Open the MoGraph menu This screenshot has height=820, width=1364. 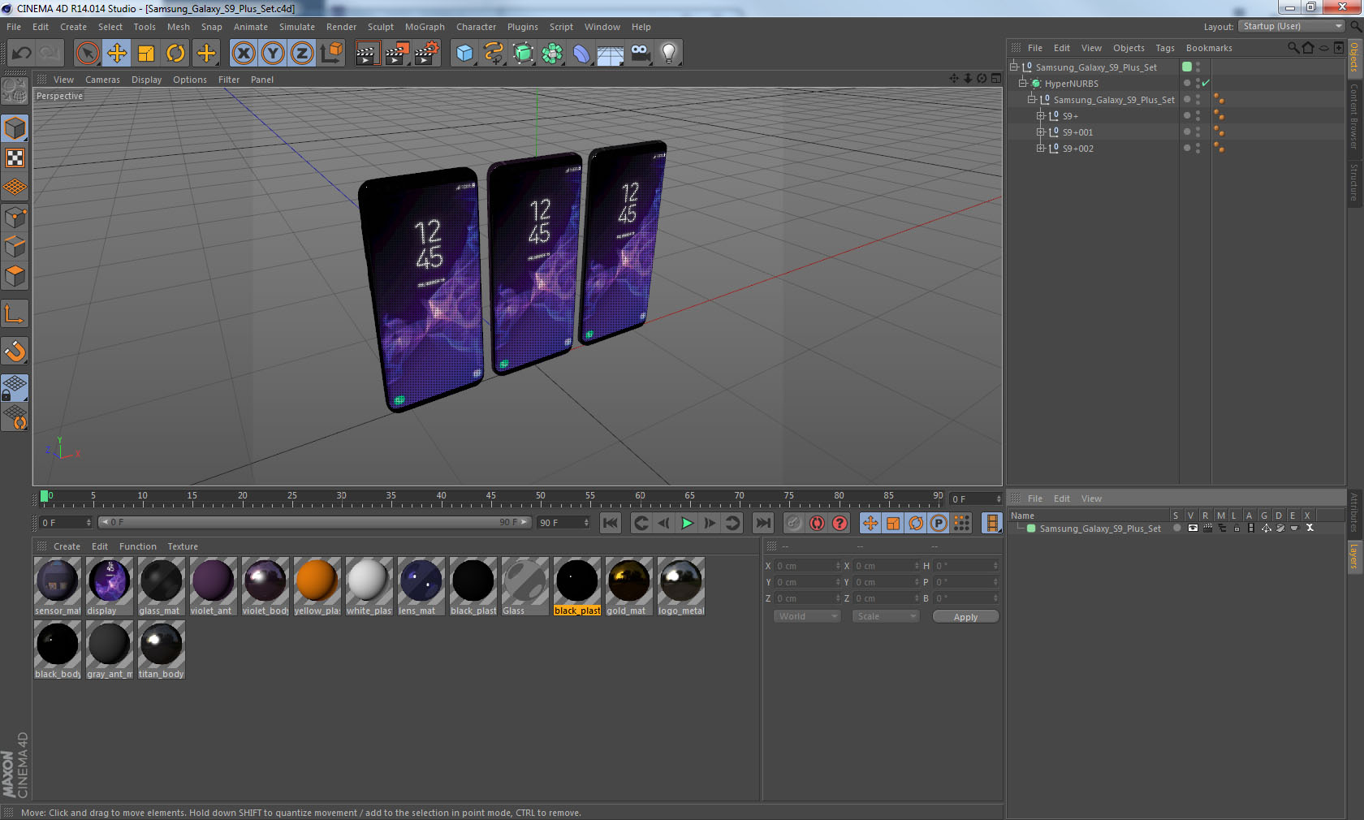(425, 27)
